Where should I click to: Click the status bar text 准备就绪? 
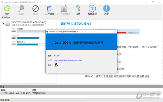click(x=5, y=100)
